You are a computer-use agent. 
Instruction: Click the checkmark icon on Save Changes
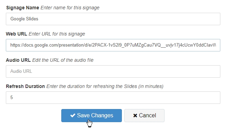[73, 116]
